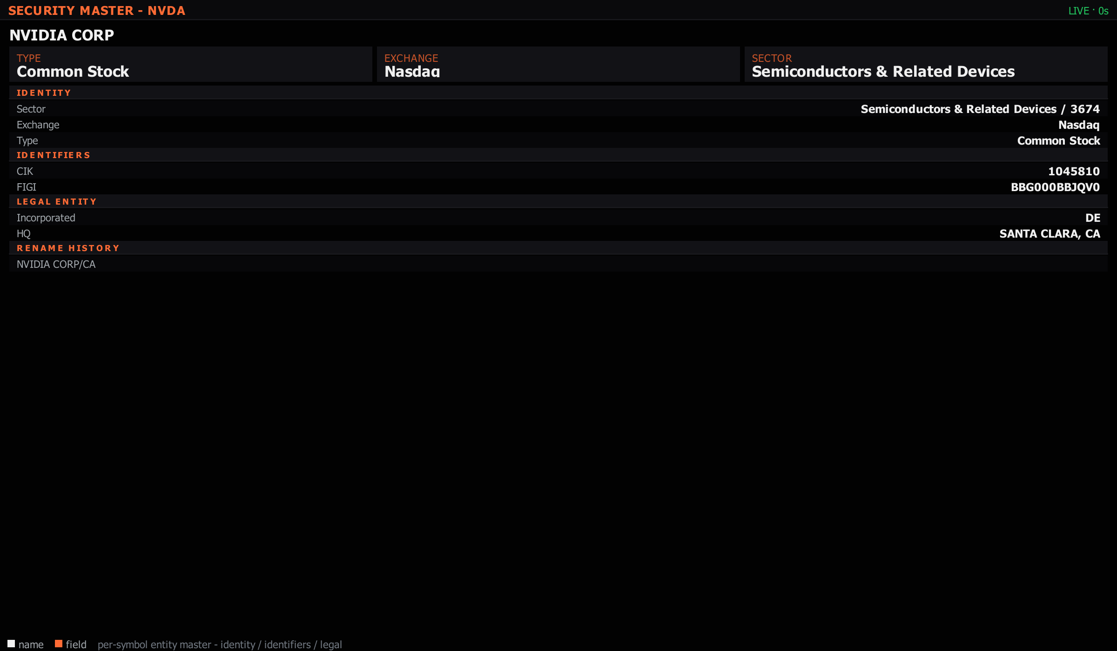Image resolution: width=1117 pixels, height=651 pixels.
Task: Click the Incorporated row label
Action: [x=46, y=218]
